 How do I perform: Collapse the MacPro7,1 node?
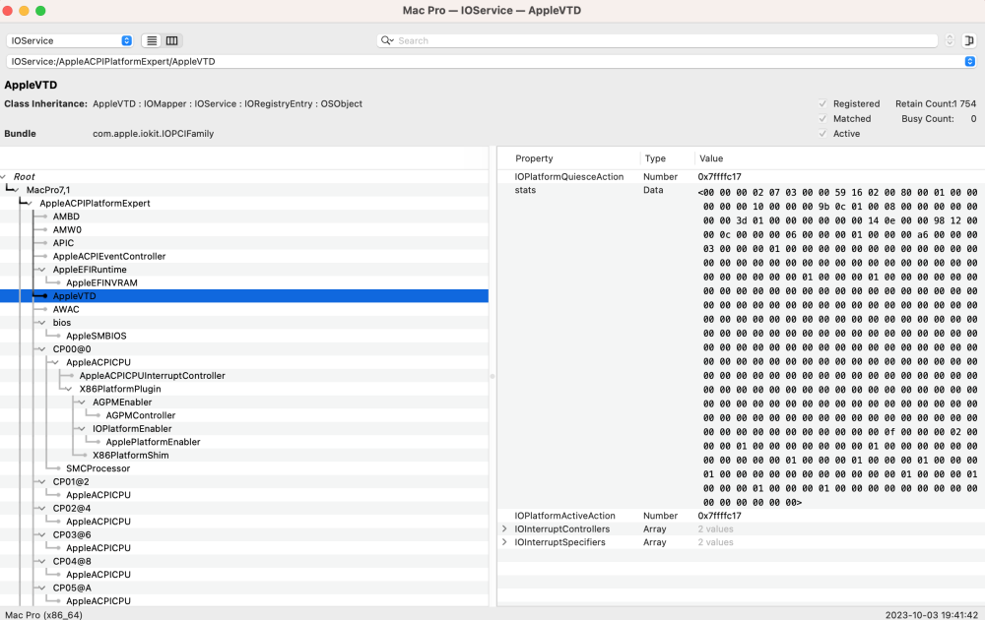click(x=17, y=190)
